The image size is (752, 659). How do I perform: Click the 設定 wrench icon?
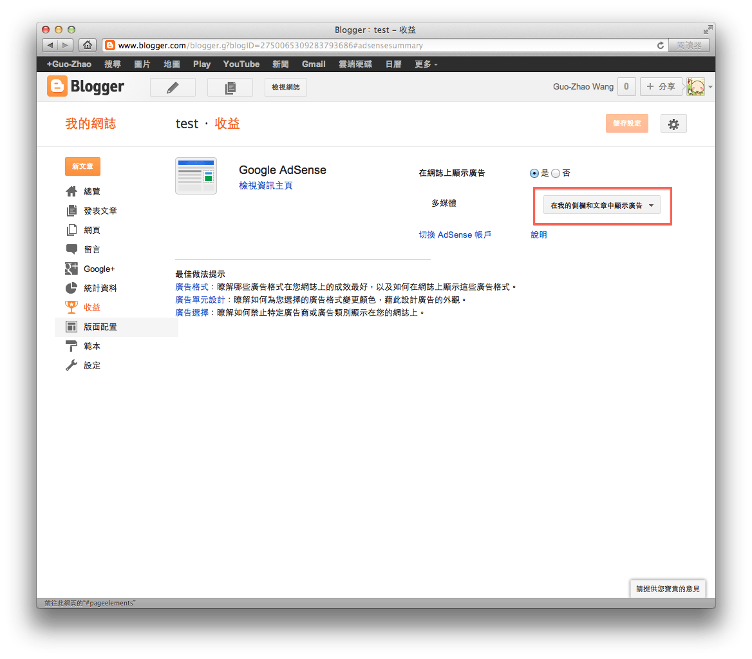(x=71, y=365)
